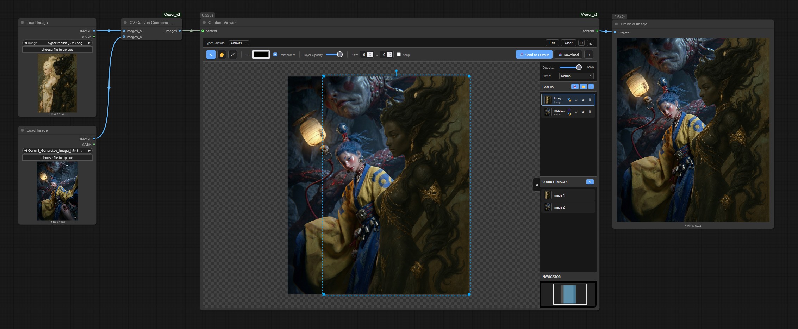
Task: Select Image 2 in Source Images
Action: click(x=568, y=207)
